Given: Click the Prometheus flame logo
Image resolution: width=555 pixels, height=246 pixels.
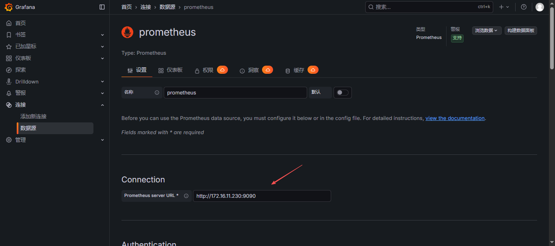Looking at the screenshot, I should point(127,32).
